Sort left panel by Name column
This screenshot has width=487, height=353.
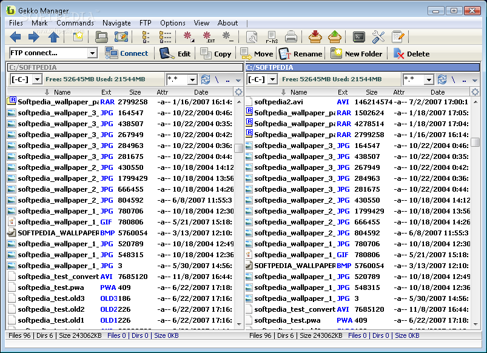(x=62, y=92)
